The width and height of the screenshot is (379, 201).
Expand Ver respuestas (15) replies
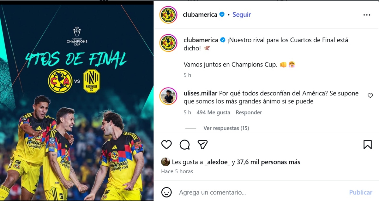[226, 128]
